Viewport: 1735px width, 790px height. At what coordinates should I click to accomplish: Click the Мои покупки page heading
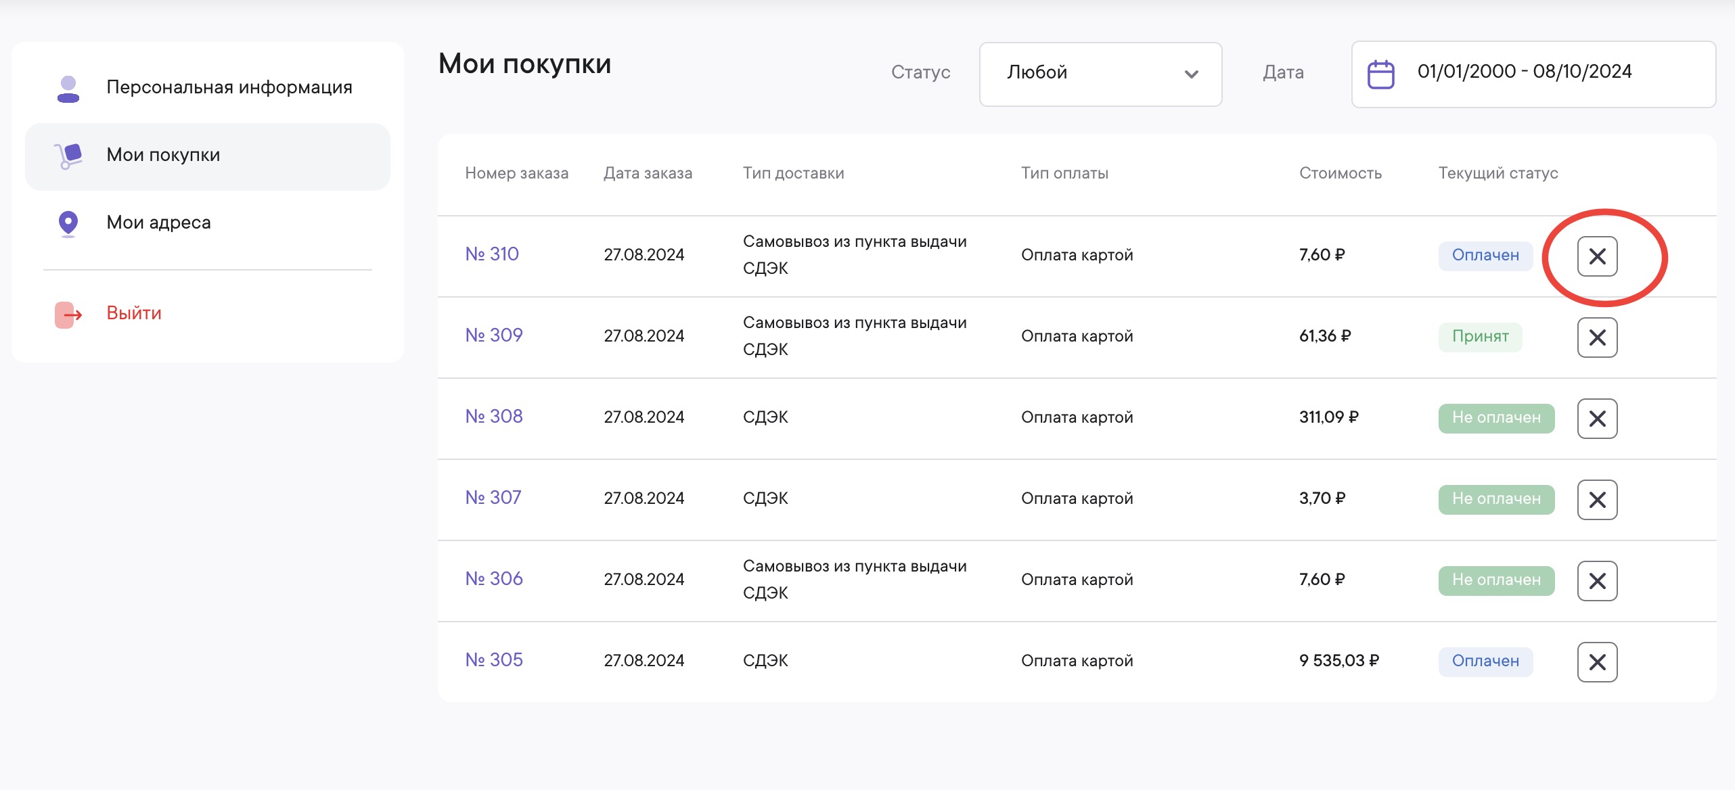click(x=524, y=64)
